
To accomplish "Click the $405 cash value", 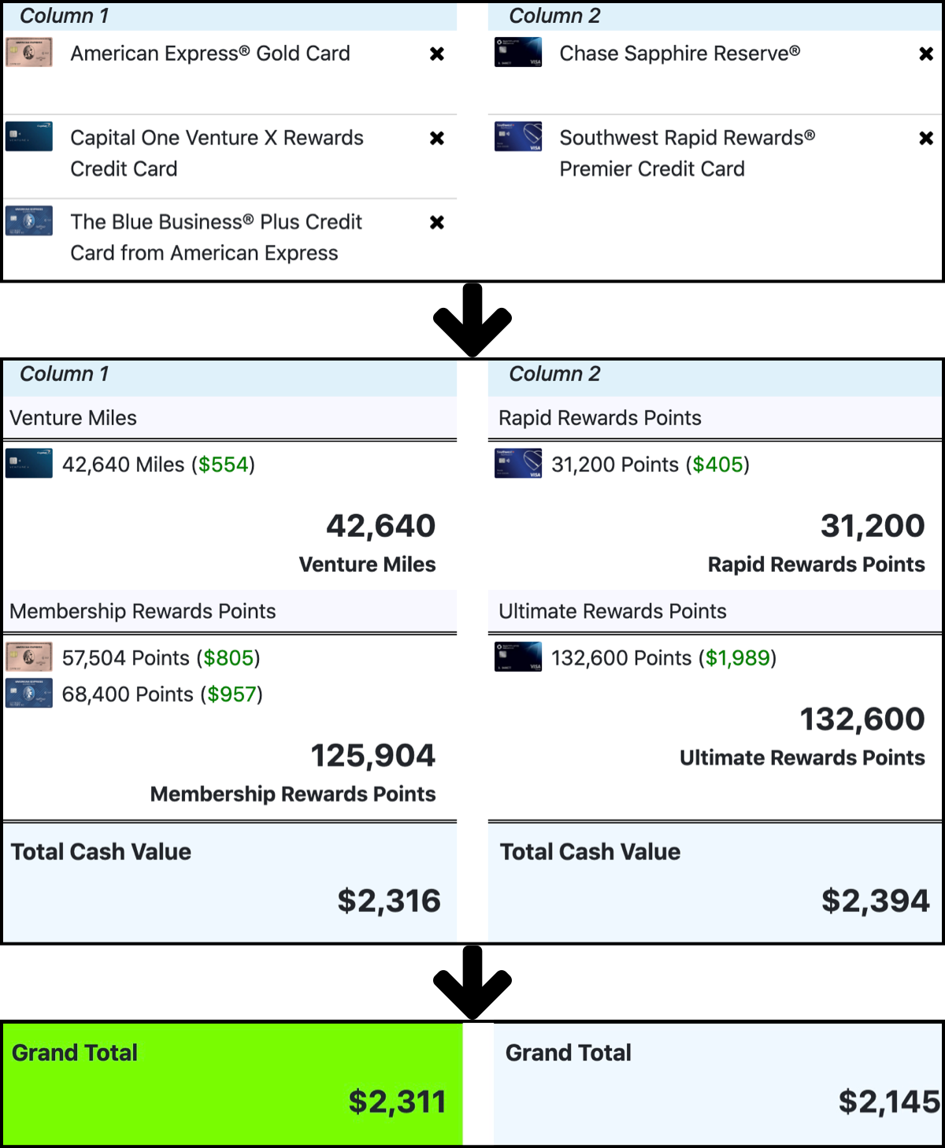I will [x=718, y=465].
